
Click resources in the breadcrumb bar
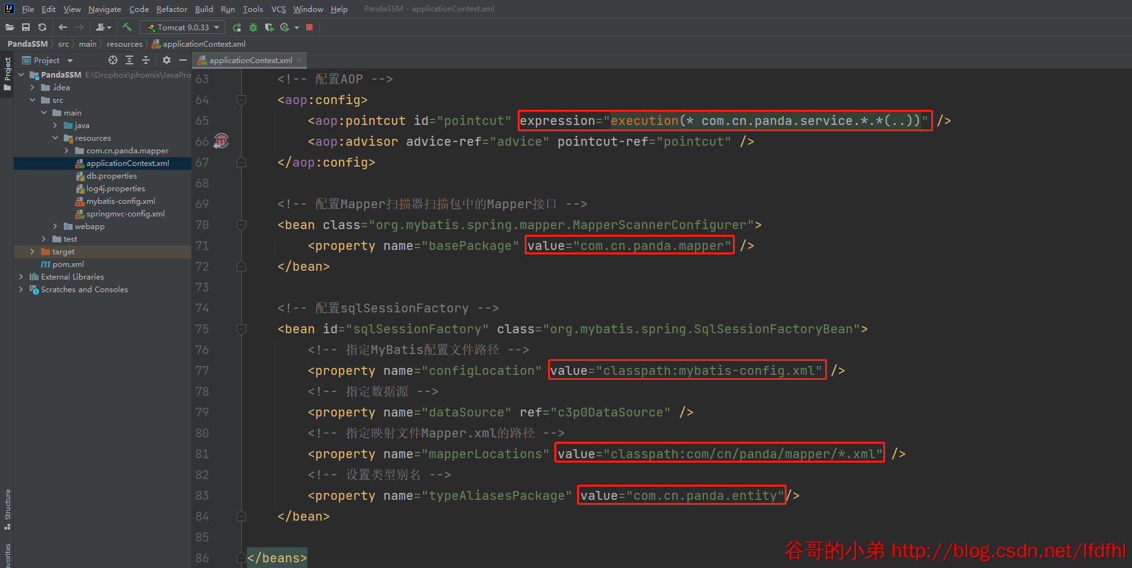[124, 44]
